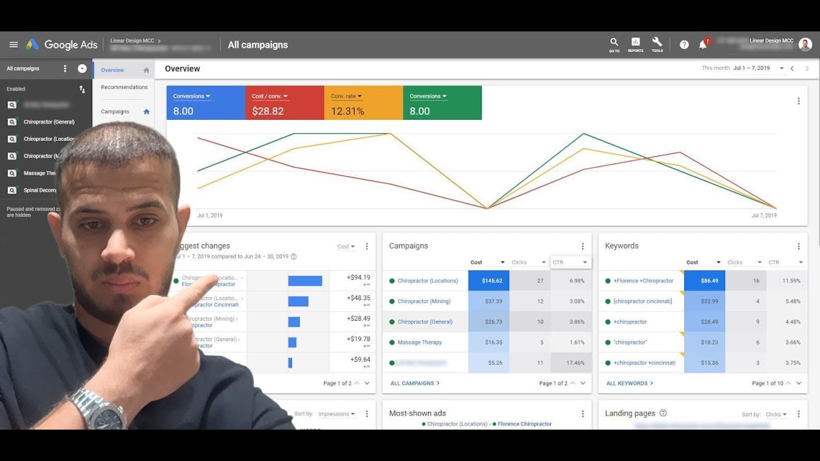Click Landing pages help icon
Image resolution: width=820 pixels, height=461 pixels.
(x=663, y=414)
